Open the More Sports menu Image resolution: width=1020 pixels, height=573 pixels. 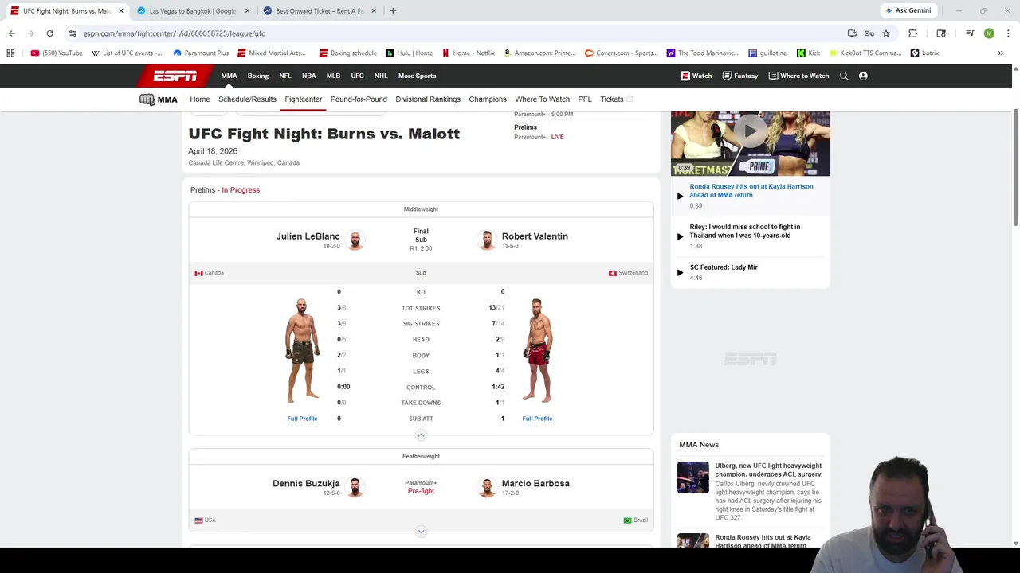click(417, 76)
